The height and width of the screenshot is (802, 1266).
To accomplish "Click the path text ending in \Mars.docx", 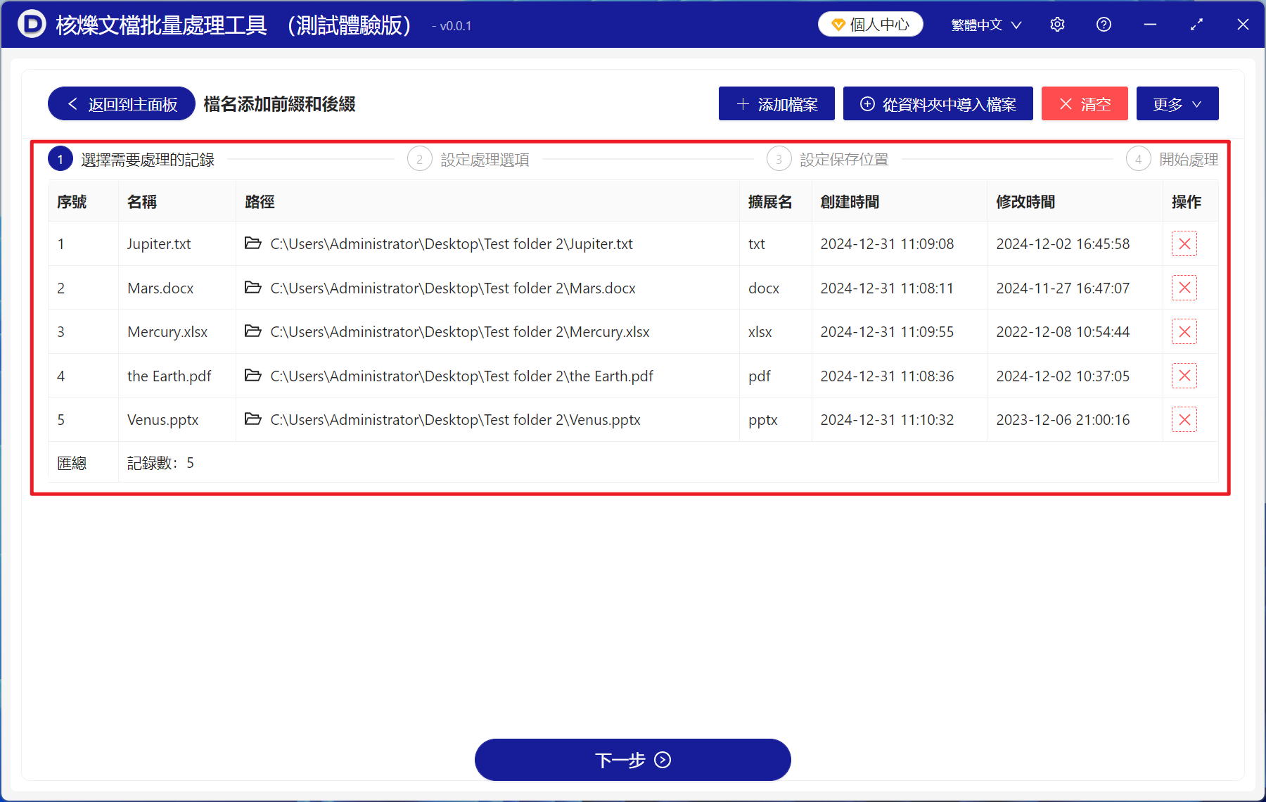I will click(453, 288).
